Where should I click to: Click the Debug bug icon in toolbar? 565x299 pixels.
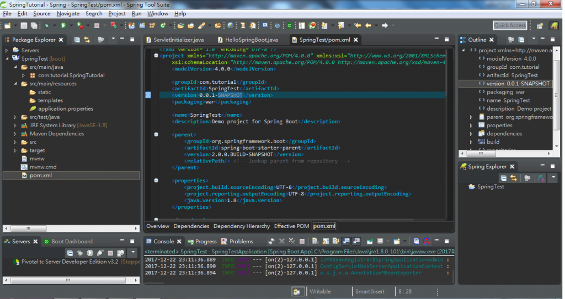pos(47,25)
